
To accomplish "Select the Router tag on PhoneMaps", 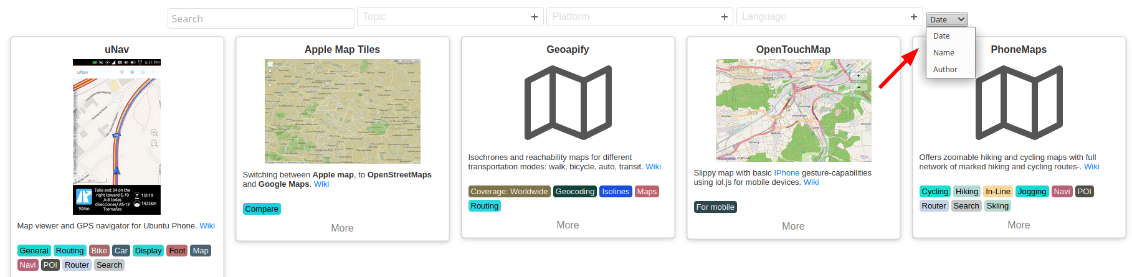I will [934, 206].
